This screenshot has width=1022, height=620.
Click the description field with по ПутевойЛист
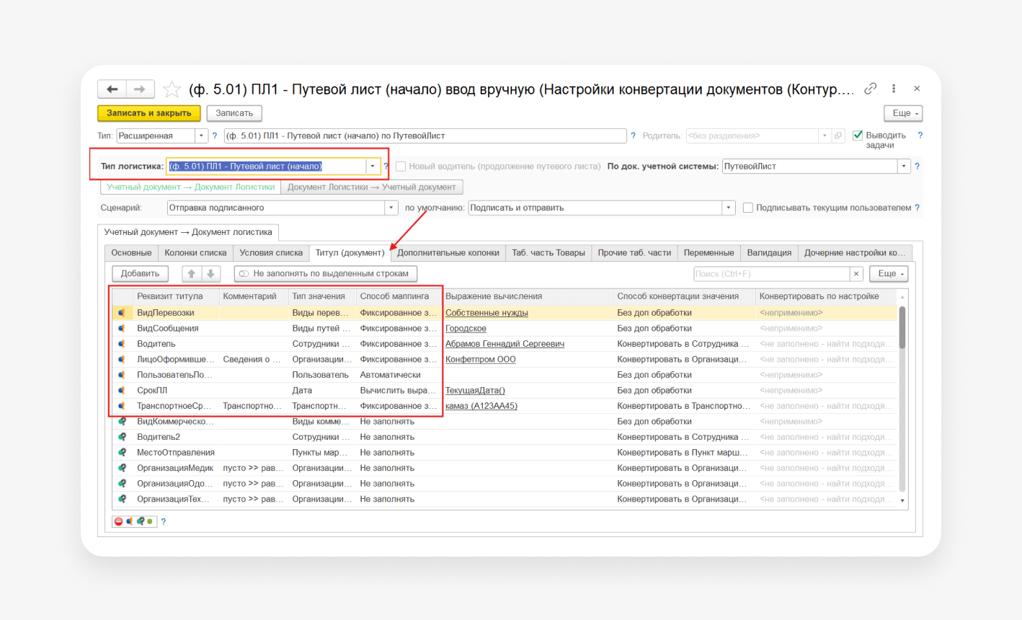tap(425, 136)
